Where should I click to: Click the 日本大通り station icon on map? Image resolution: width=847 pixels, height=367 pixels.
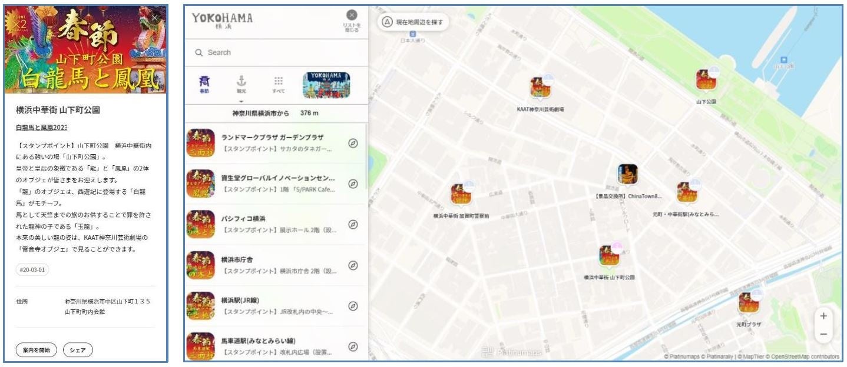412,34
